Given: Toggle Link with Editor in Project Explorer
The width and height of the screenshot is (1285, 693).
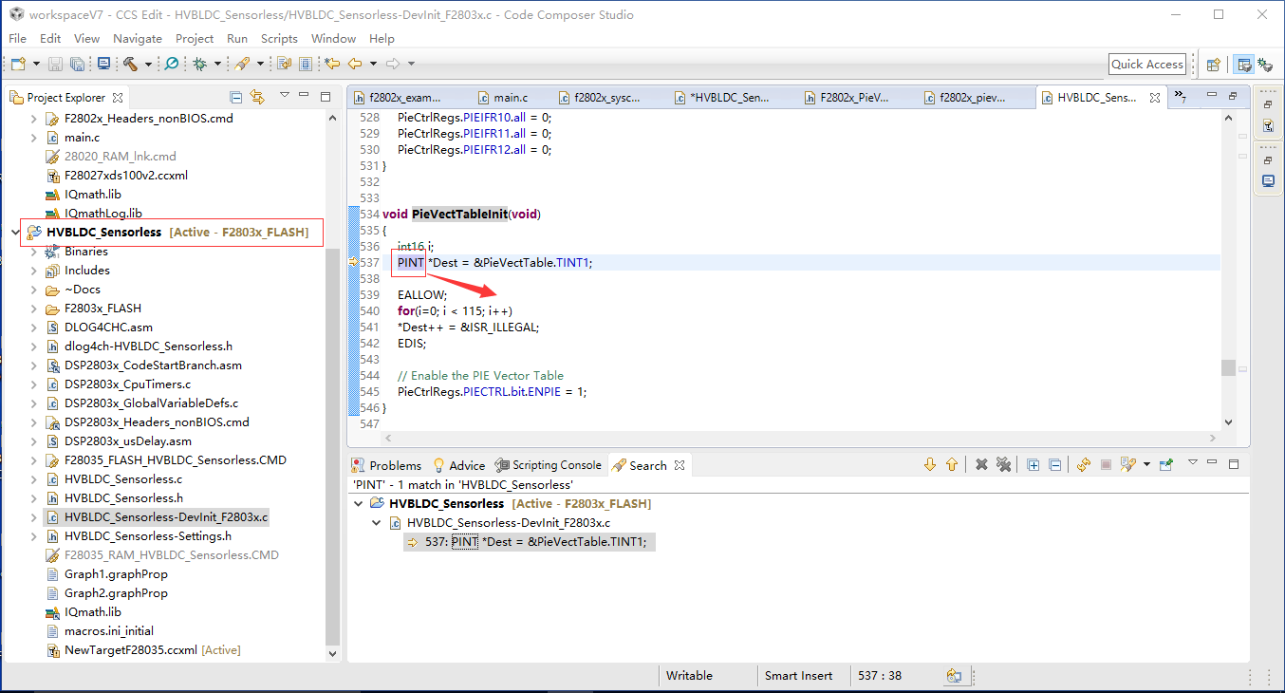Looking at the screenshot, I should pos(257,97).
